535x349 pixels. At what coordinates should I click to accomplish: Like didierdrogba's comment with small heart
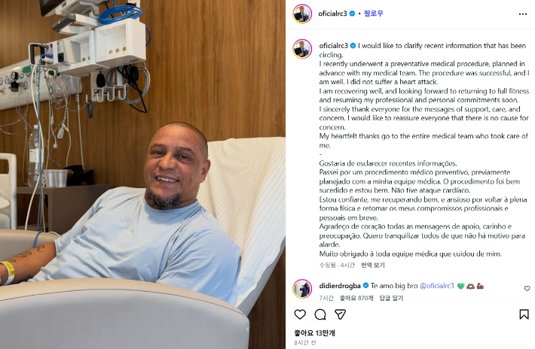click(x=527, y=288)
